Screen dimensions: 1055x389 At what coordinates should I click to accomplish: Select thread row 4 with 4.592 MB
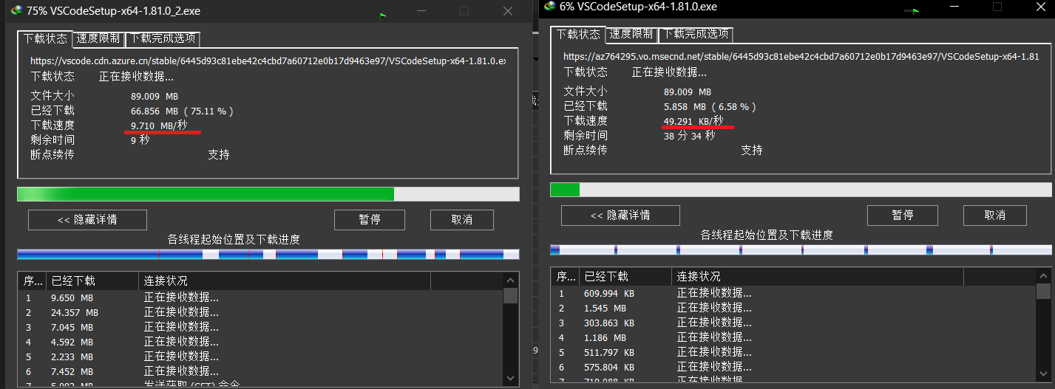[261, 342]
